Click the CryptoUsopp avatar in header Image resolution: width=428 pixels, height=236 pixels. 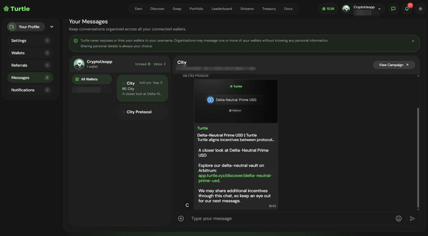(x=346, y=9)
